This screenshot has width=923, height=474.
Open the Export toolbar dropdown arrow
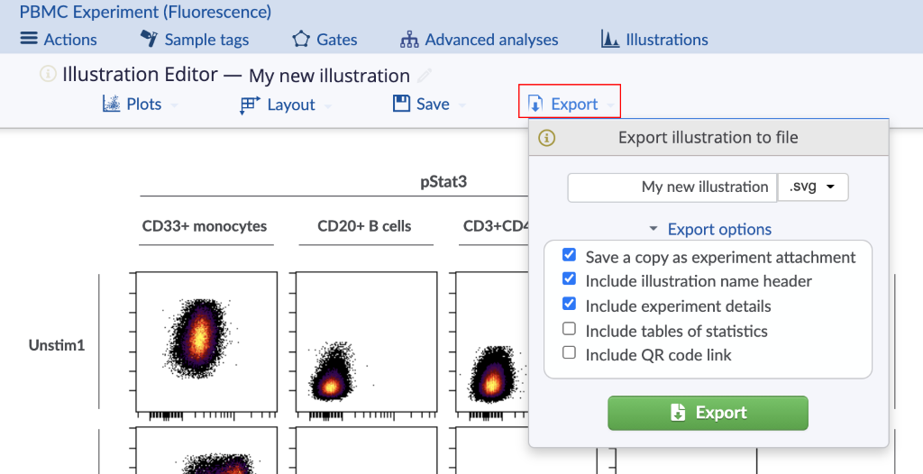tap(611, 105)
